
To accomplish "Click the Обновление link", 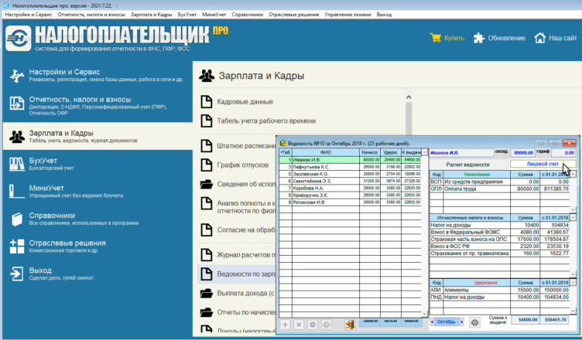I will 506,38.
